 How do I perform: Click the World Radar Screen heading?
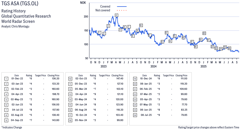tap(19, 21)
